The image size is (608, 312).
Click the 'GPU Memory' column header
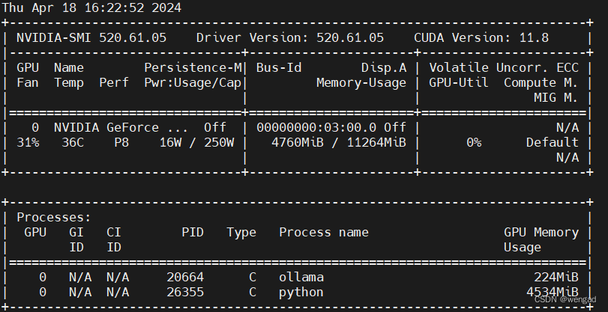tap(541, 233)
